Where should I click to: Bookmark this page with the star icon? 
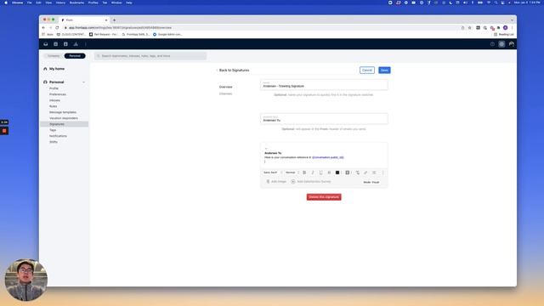click(470, 28)
